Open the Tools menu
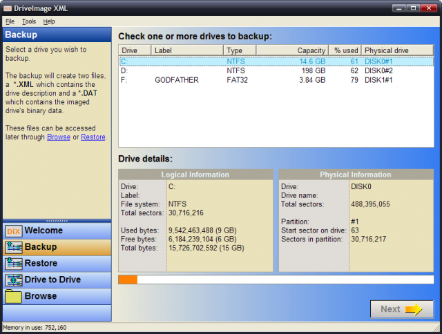The height and width of the screenshot is (334, 442). pos(29,21)
